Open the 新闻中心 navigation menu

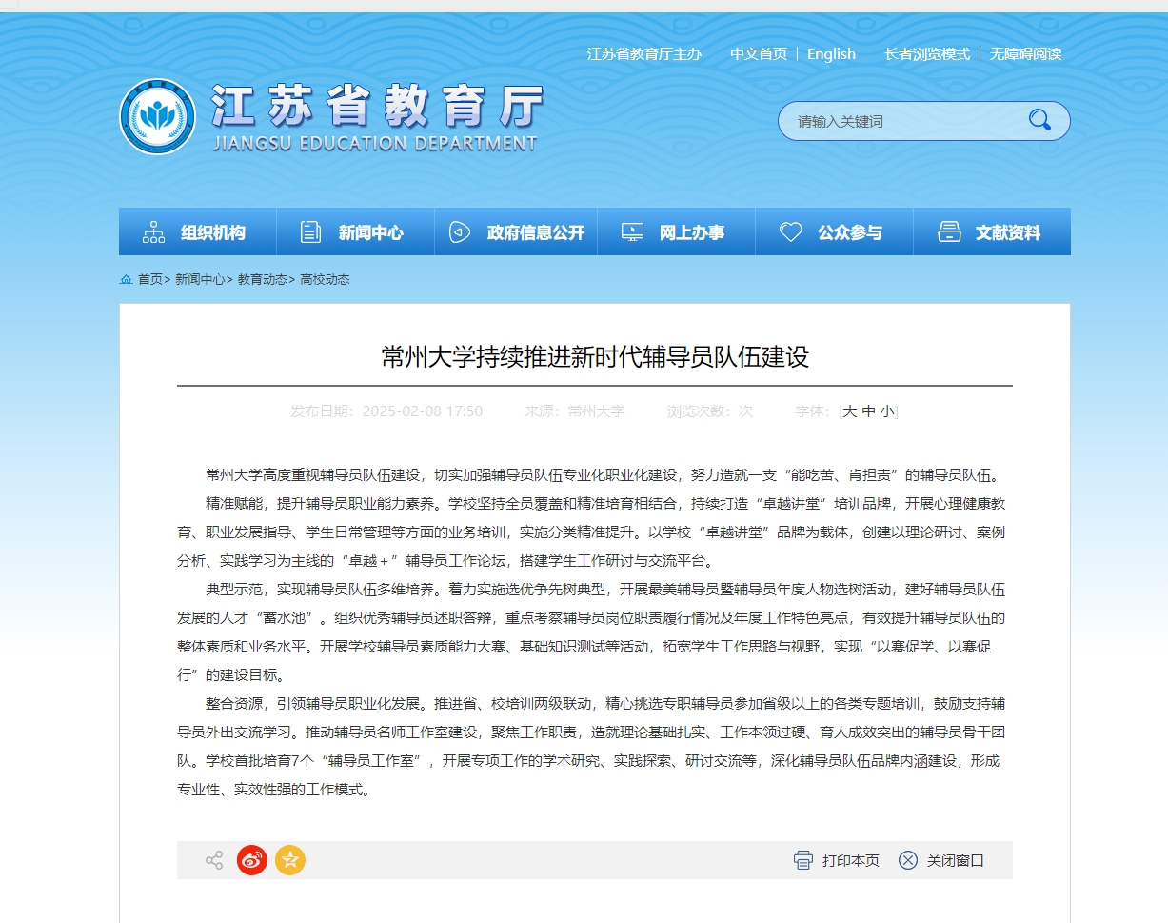pyautogui.click(x=355, y=232)
